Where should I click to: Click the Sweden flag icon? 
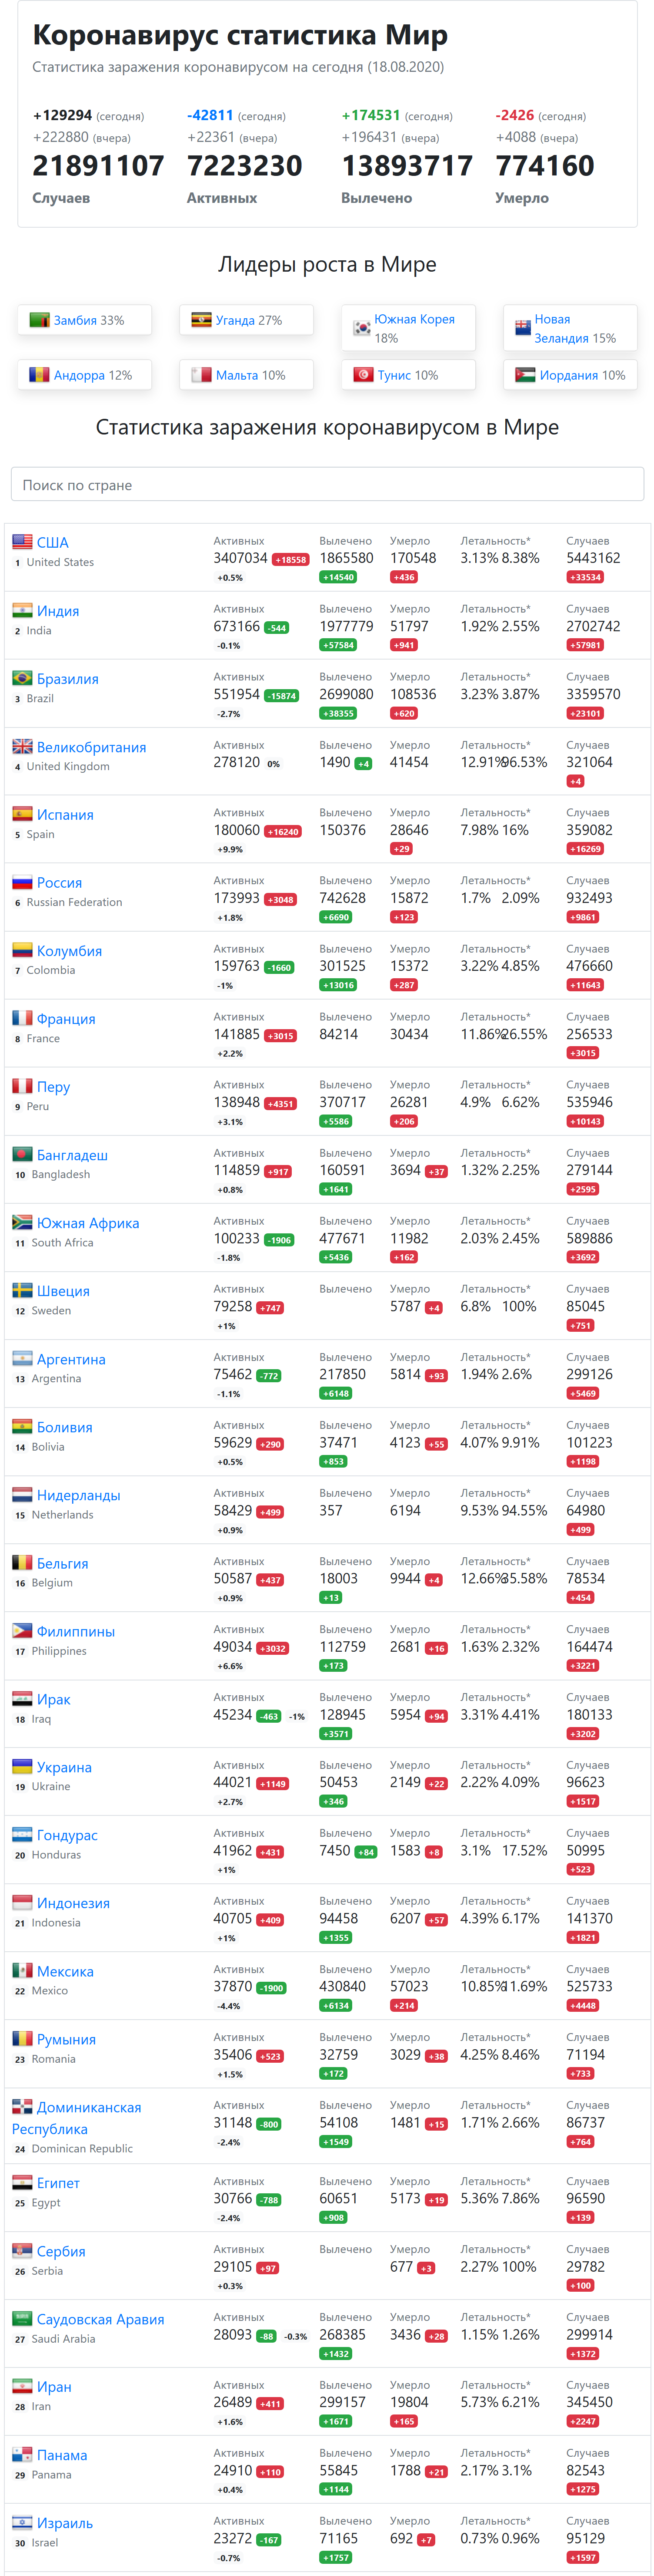[x=22, y=1291]
